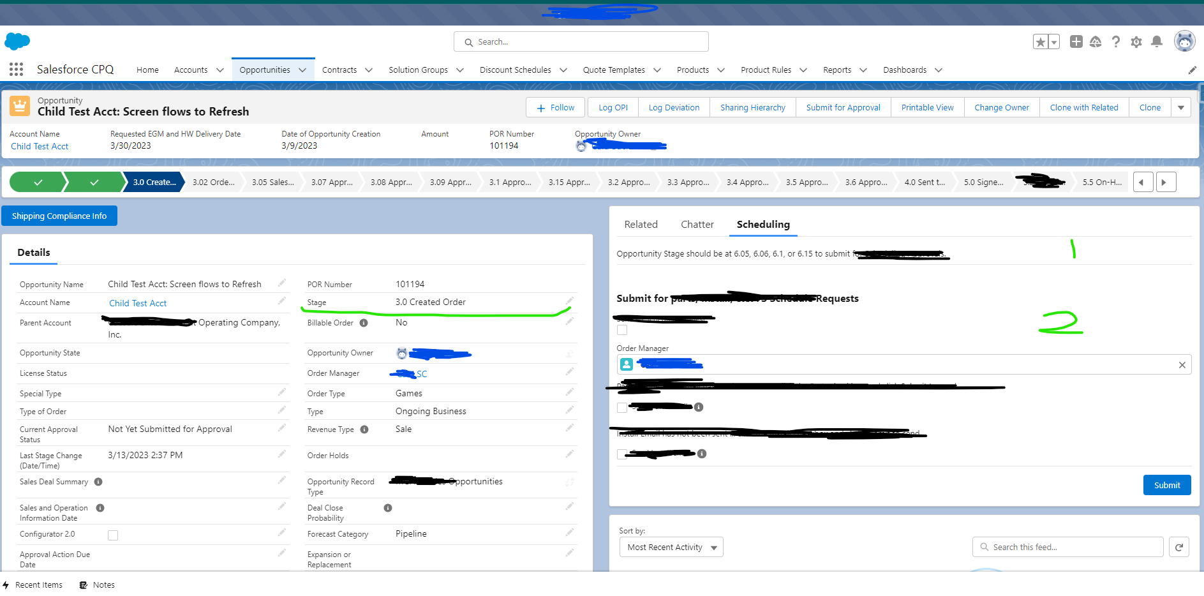The height and width of the screenshot is (596, 1204).
Task: Select the 3.02 Order path stage
Action: [213, 182]
